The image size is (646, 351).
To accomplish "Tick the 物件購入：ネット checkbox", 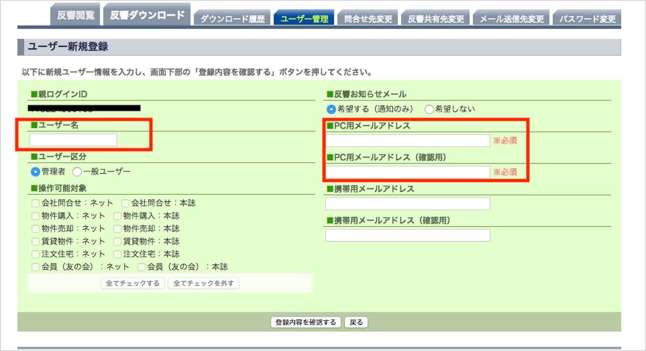I will pyautogui.click(x=36, y=216).
